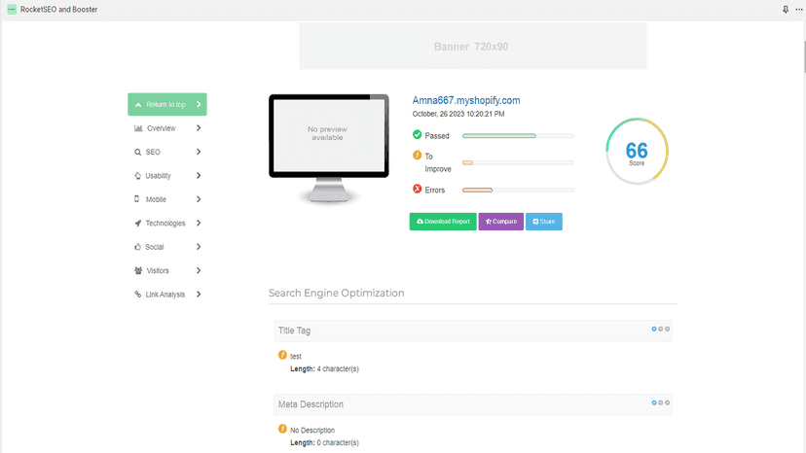Click the red Errors progress bar
Image resolution: width=806 pixels, height=453 pixels.
point(518,190)
